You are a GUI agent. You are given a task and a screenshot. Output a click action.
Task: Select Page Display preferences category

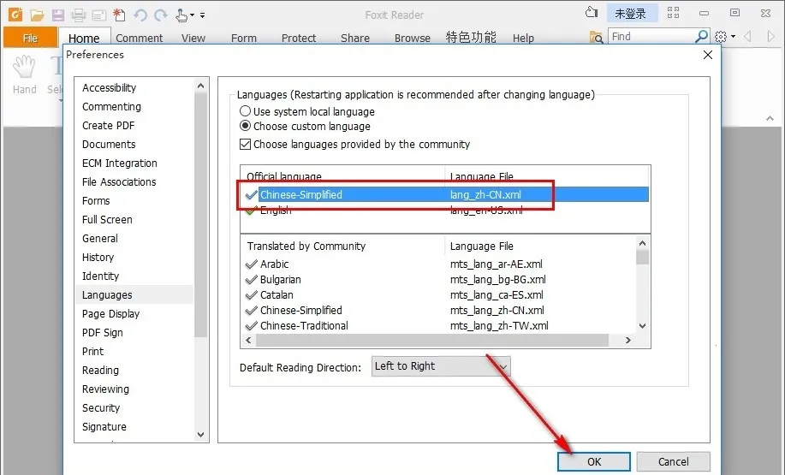point(110,314)
